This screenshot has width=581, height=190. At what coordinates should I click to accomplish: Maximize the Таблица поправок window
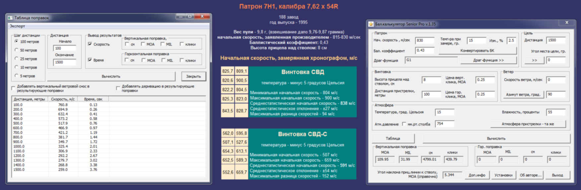[190, 16]
